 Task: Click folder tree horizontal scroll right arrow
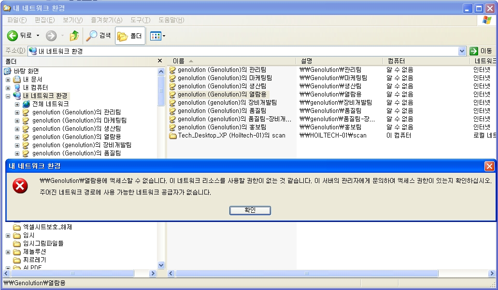(x=153, y=273)
